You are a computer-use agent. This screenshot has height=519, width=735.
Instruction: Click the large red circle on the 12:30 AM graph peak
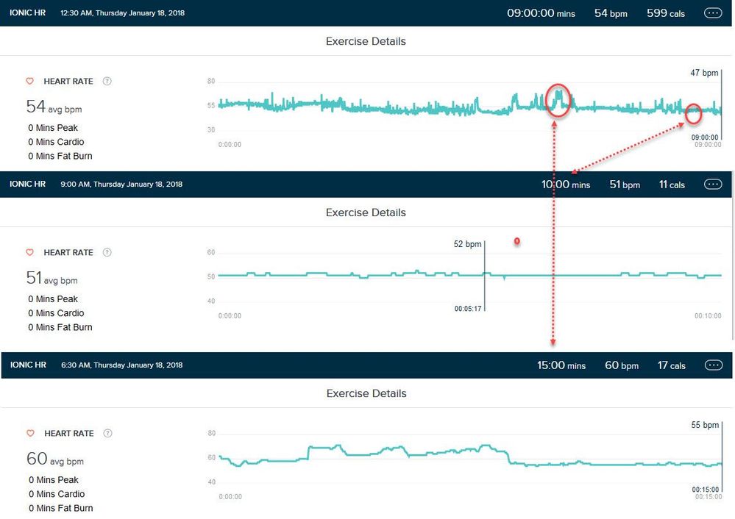click(x=559, y=101)
